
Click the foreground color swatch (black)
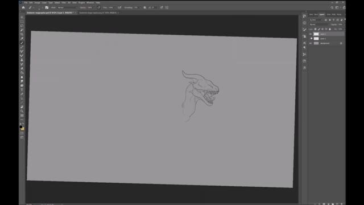point(21,127)
